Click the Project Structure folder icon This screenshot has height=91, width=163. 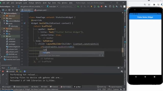(106, 7)
